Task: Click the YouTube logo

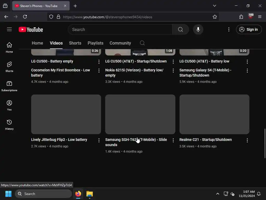Action: [x=31, y=30]
